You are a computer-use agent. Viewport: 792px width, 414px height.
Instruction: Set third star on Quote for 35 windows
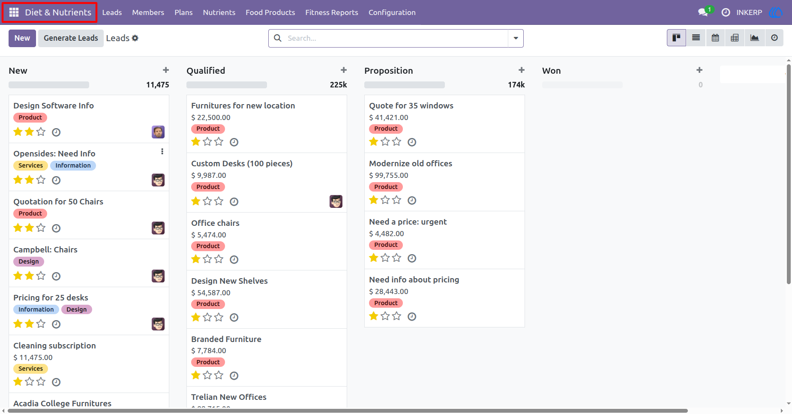[396, 141]
